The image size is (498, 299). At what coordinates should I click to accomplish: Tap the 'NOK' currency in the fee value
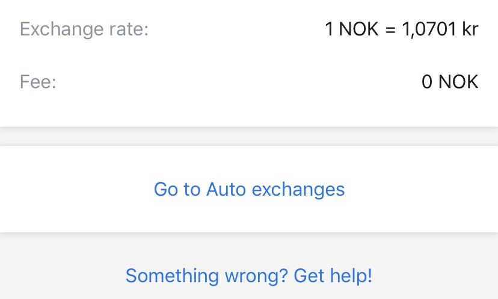458,81
